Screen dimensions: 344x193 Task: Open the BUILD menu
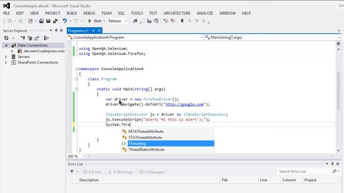(x=71, y=13)
